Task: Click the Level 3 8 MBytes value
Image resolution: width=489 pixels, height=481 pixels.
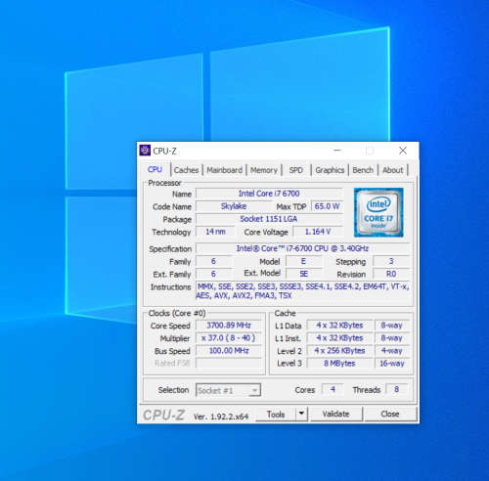Action: [339, 364]
